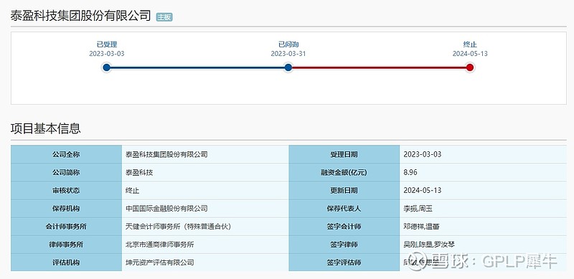Click the timeline date 2023-03-03
Viewport: 574px width, 279px height.
click(x=106, y=54)
